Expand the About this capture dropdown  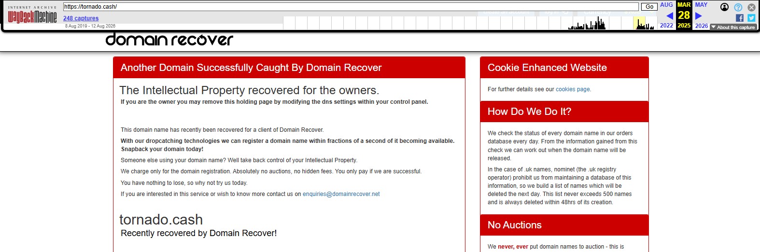(x=733, y=27)
